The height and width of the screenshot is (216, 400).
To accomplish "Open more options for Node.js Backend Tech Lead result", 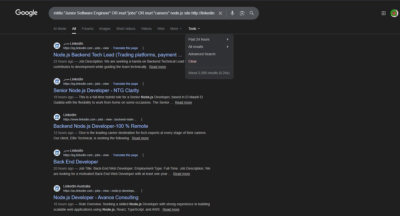I will (143, 48).
